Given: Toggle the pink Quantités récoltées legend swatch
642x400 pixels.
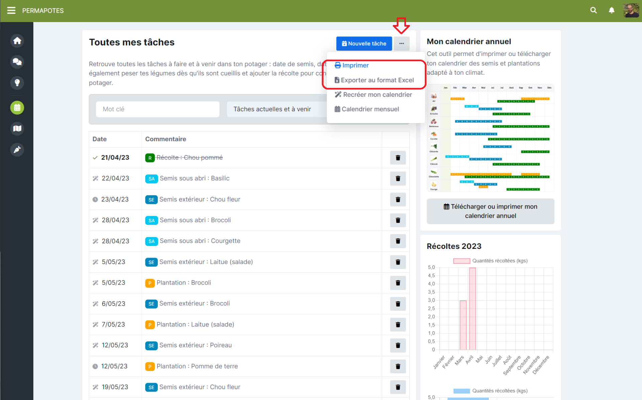Looking at the screenshot, I should (461, 261).
